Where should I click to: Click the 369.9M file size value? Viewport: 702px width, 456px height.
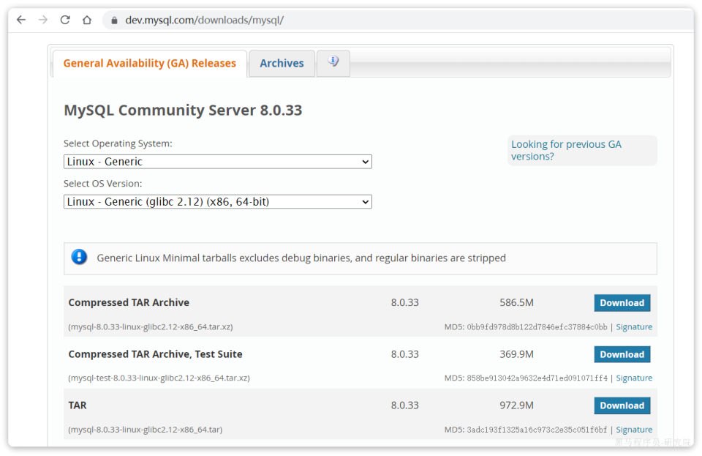(516, 354)
